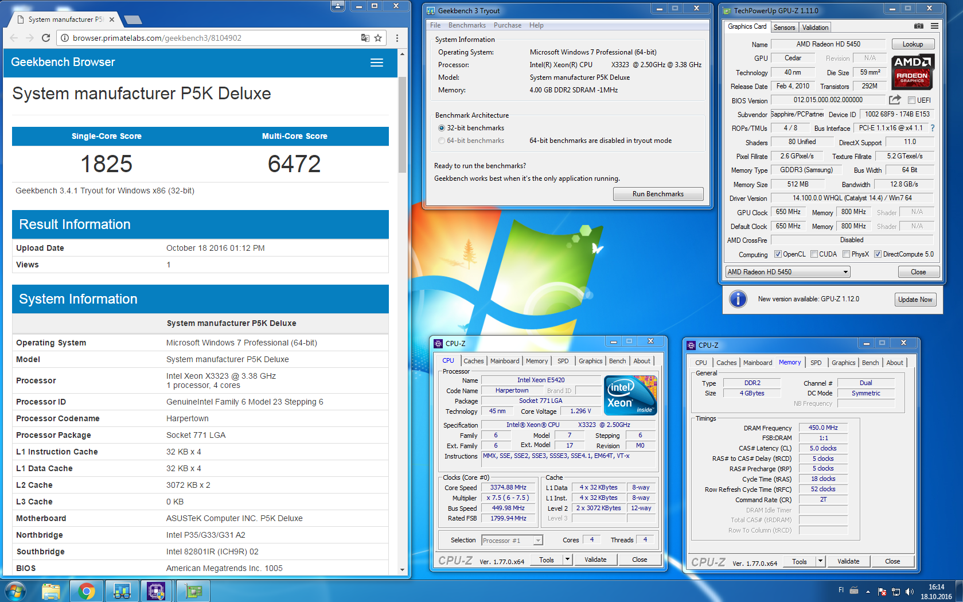This screenshot has width=963, height=602.
Task: Select the 64-bit benchmarks radio button
Action: coord(442,141)
